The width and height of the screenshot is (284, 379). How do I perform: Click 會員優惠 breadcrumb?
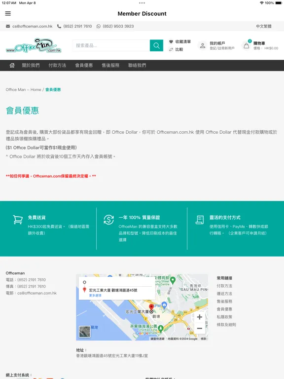point(53,90)
